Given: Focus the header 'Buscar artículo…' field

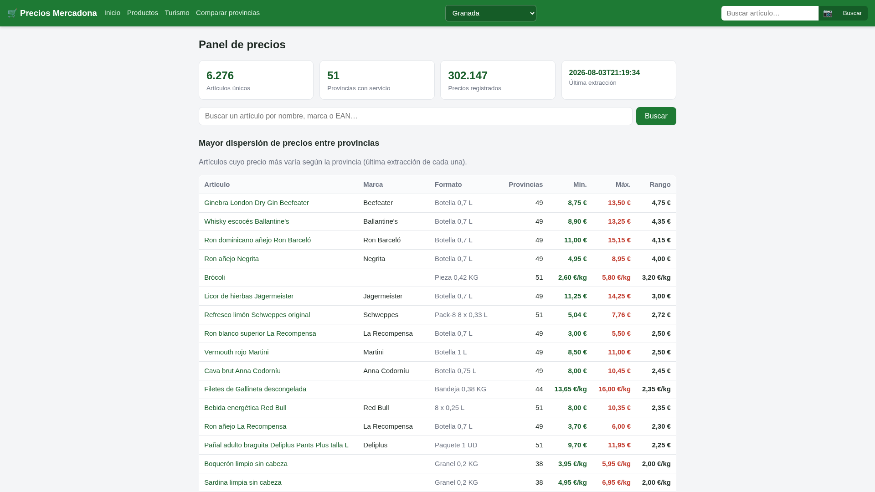Looking at the screenshot, I should (770, 13).
